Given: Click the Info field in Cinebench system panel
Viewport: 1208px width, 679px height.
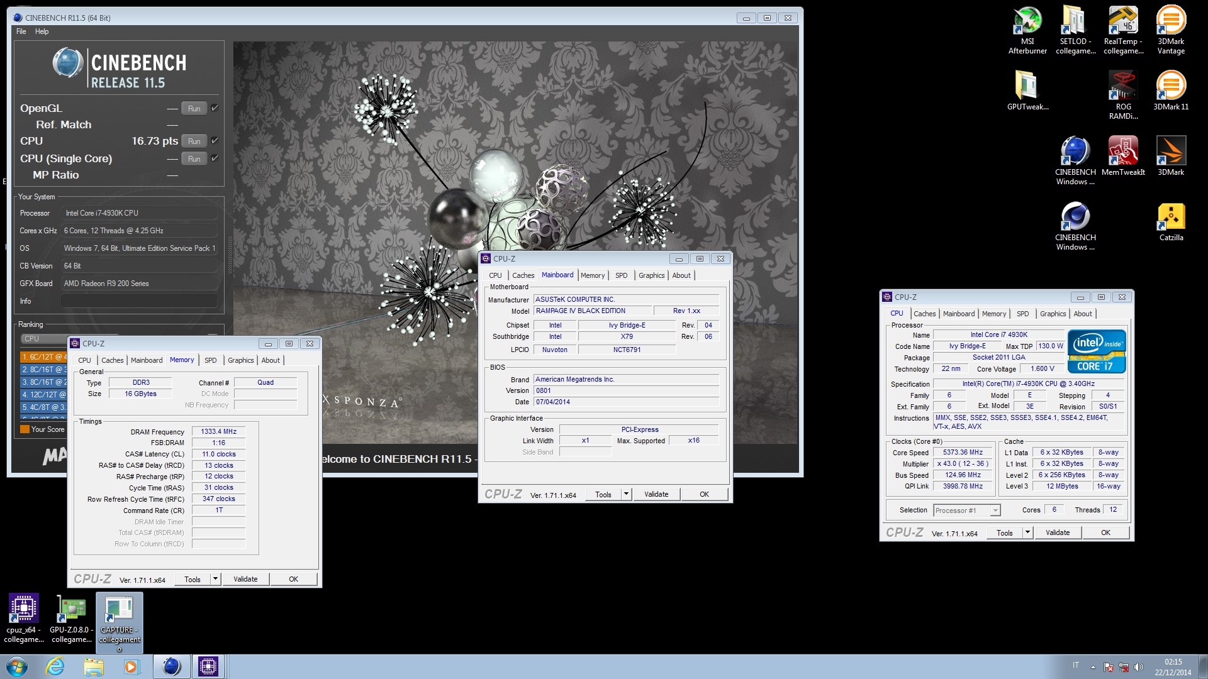Looking at the screenshot, I should tap(139, 301).
